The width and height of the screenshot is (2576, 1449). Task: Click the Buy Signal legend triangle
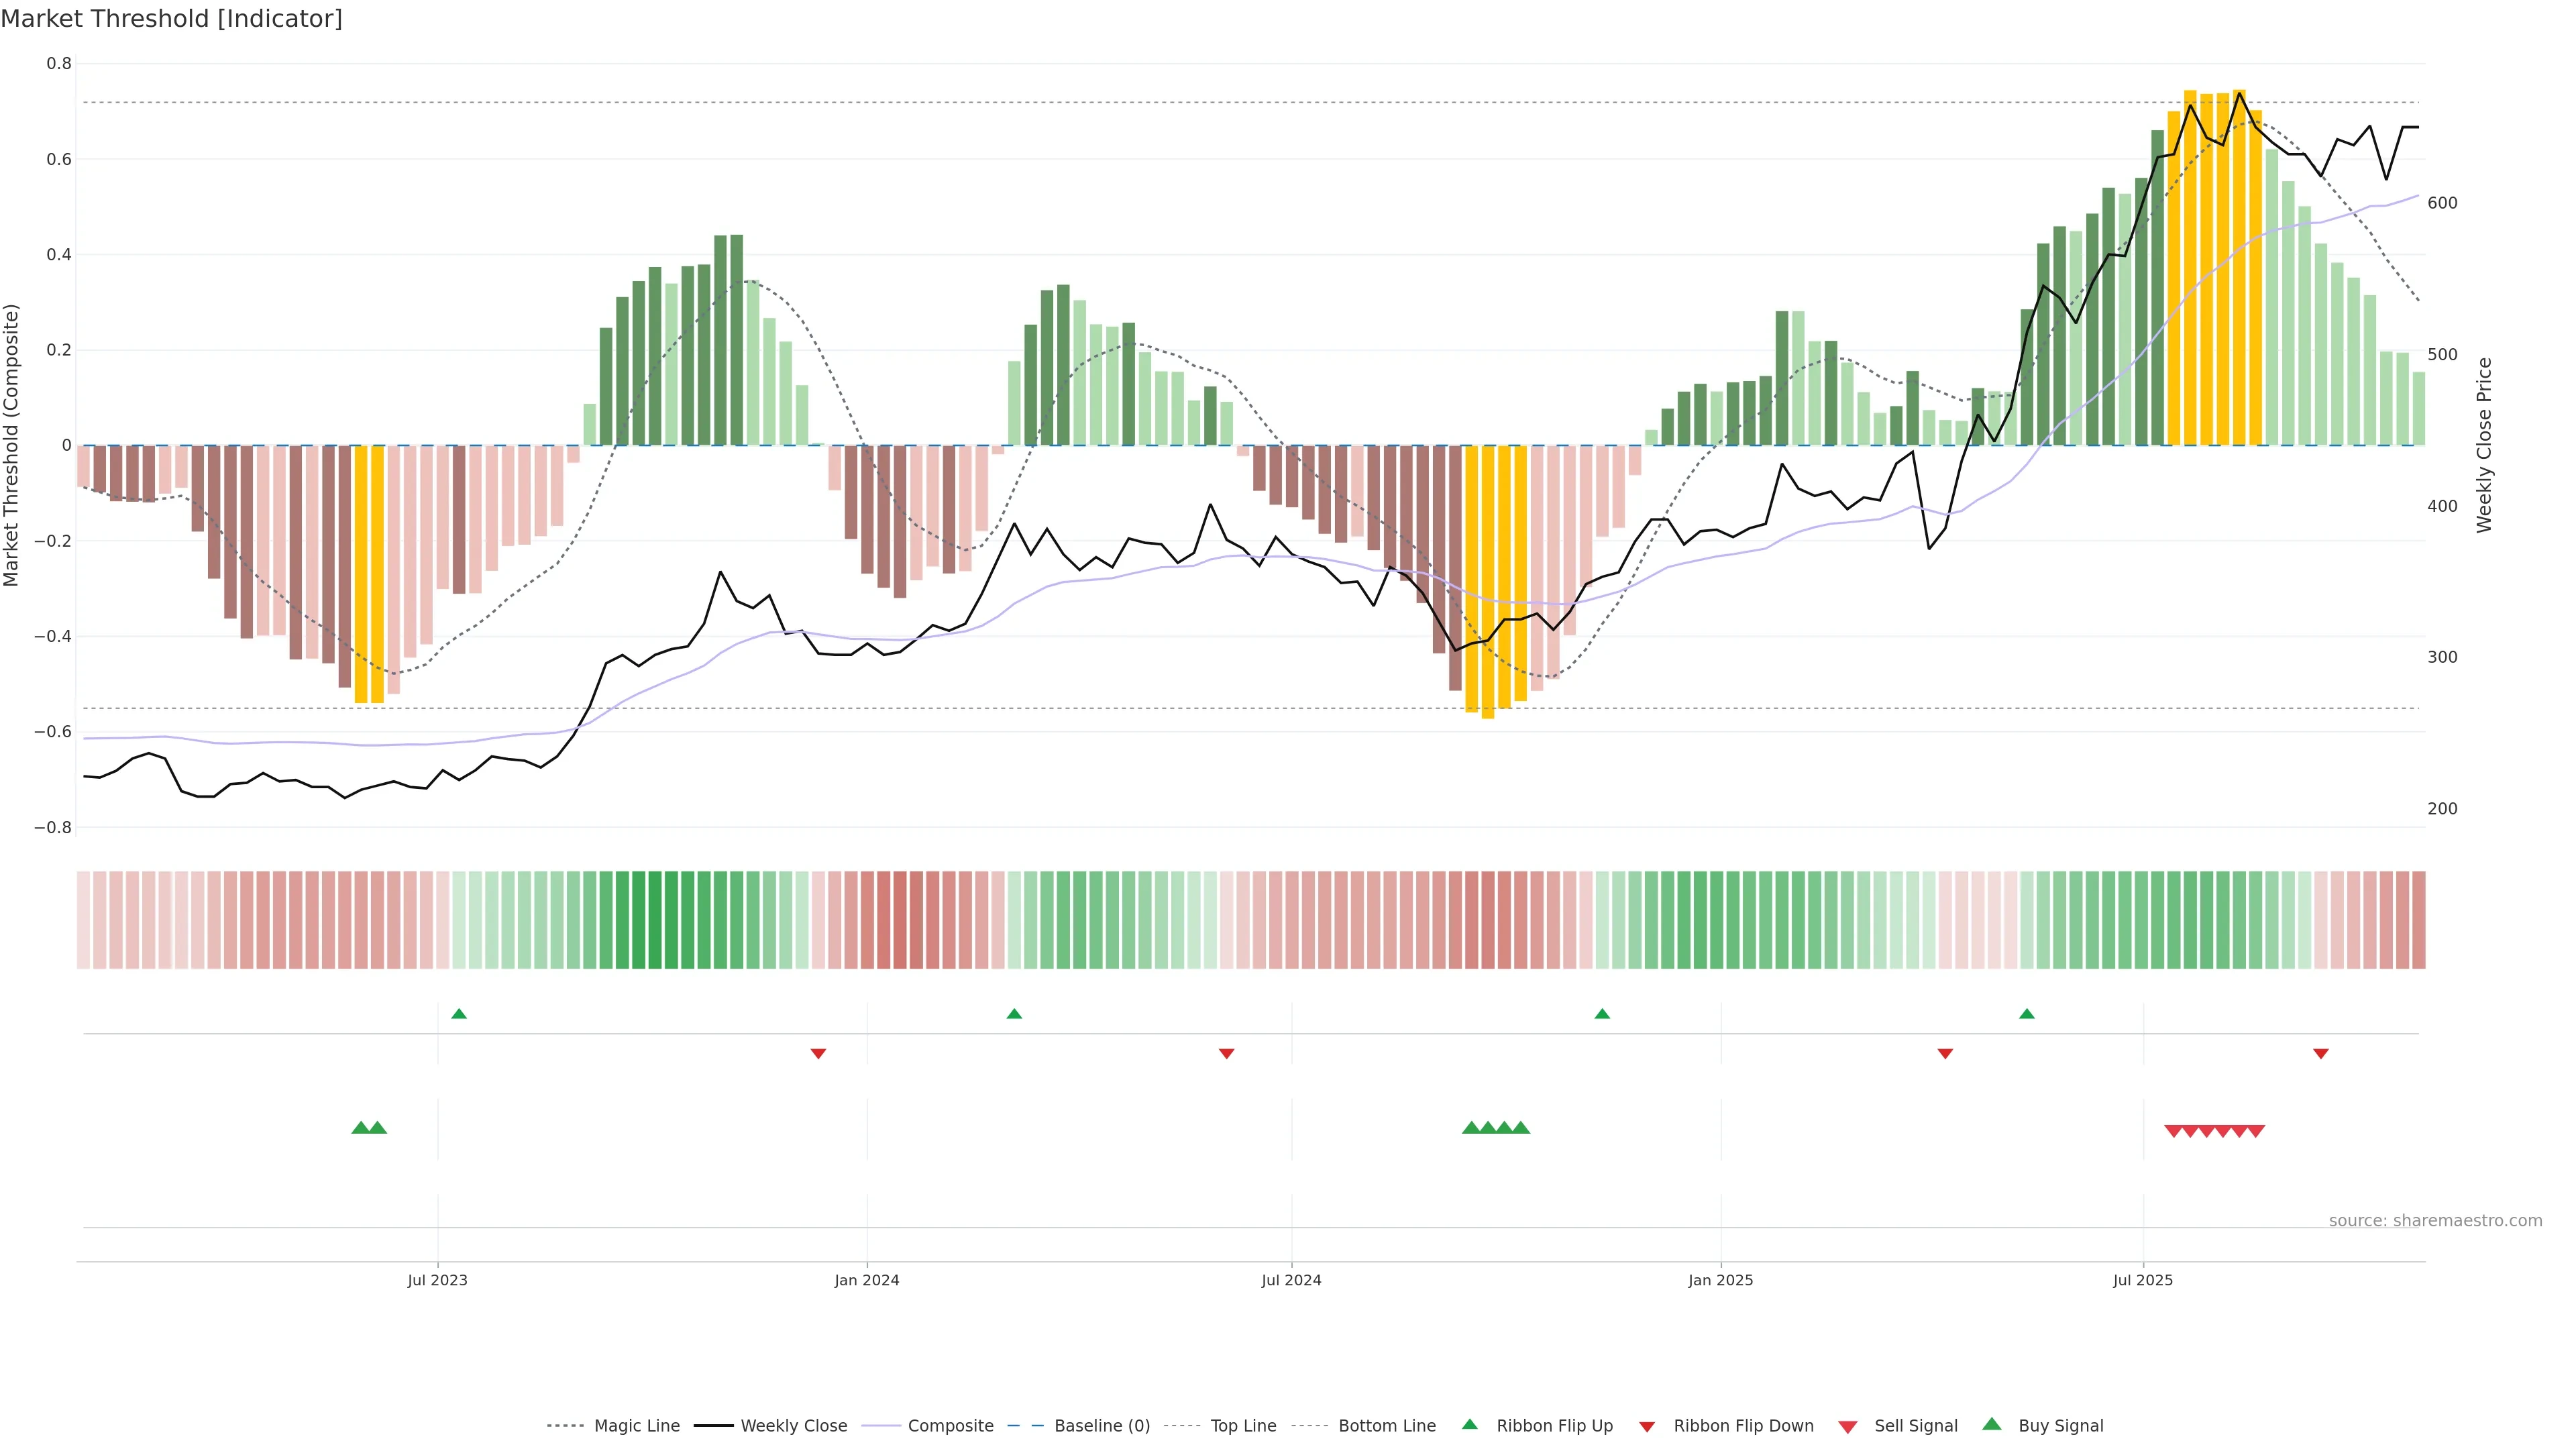[x=1992, y=1424]
